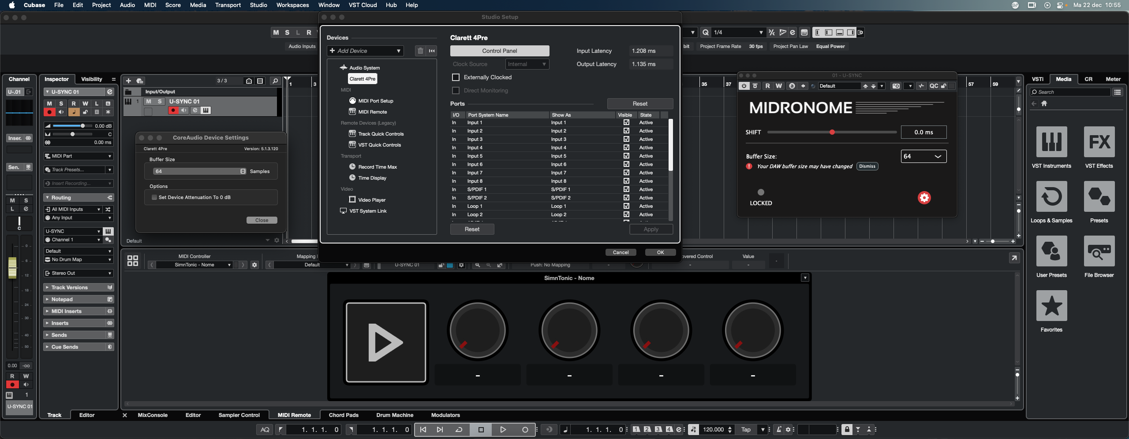Click the Midronome SHIFT slider handle
The width and height of the screenshot is (1129, 439).
tap(832, 133)
